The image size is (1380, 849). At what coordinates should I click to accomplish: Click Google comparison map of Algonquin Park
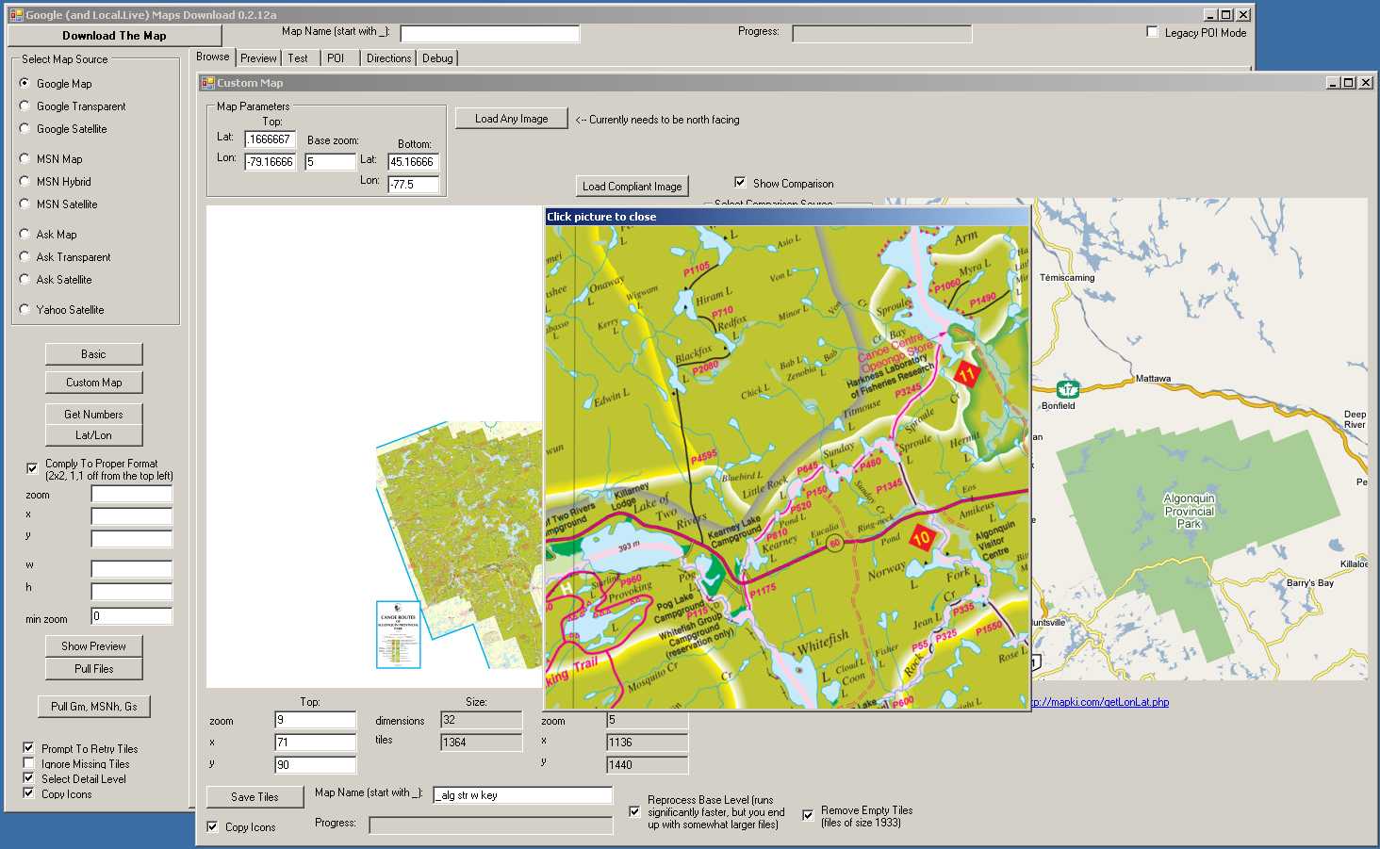tap(1198, 439)
